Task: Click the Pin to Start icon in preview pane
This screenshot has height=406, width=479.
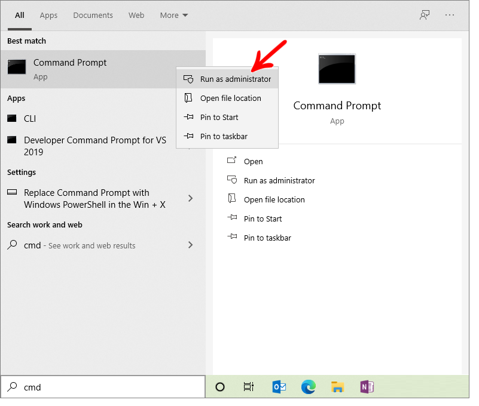Action: [x=232, y=217]
